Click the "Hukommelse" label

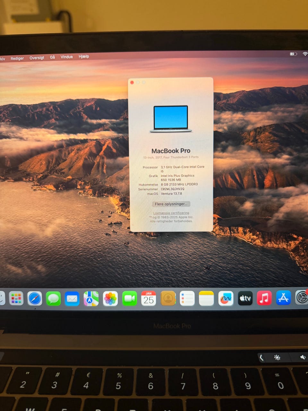click(148, 185)
